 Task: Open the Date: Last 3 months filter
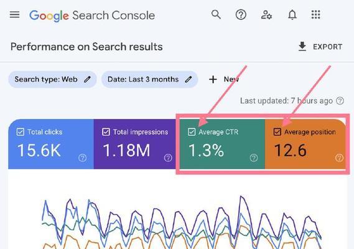(150, 79)
